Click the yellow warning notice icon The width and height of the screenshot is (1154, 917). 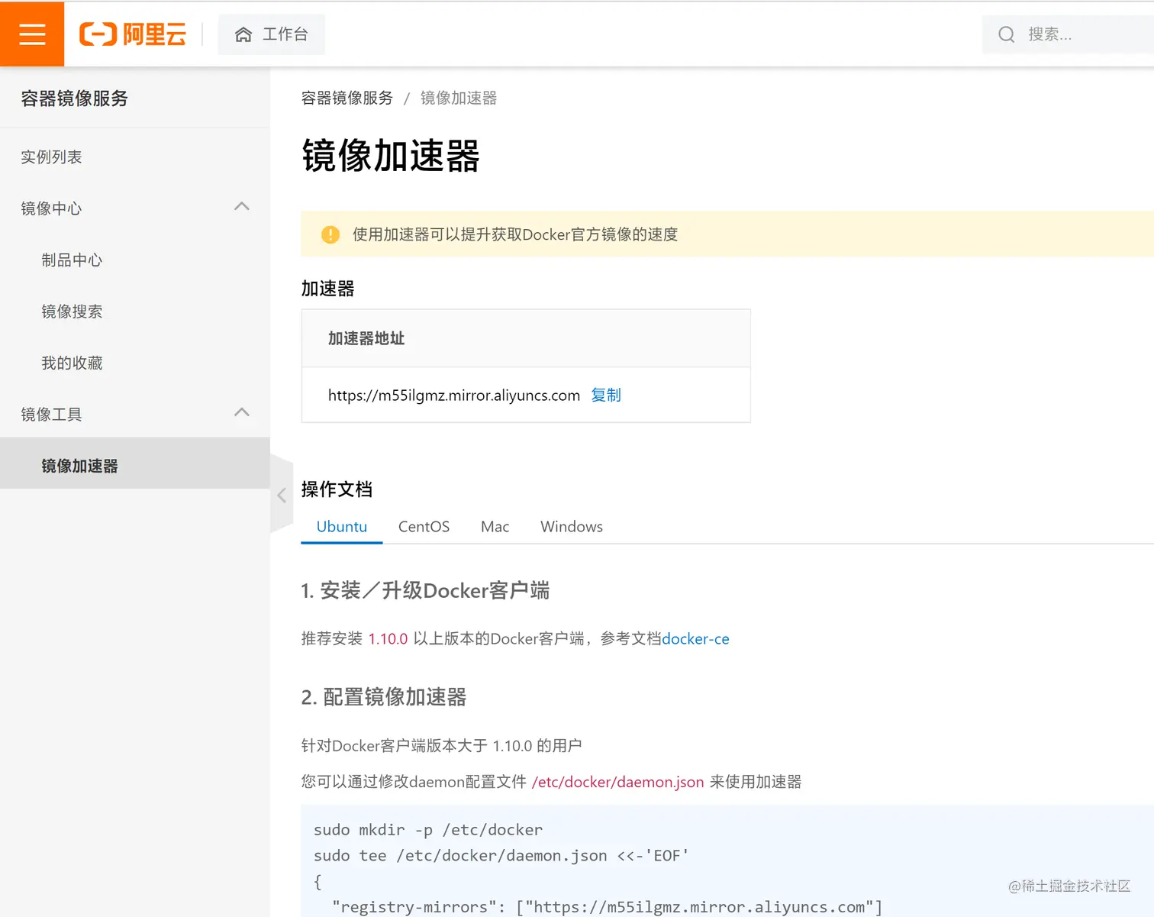(x=330, y=234)
